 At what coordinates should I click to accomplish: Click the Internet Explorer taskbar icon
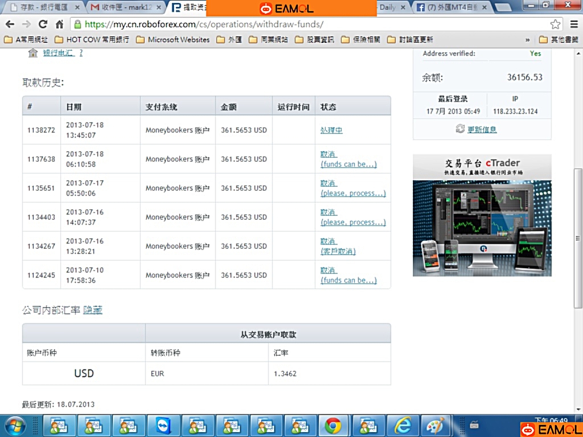pyautogui.click(x=403, y=426)
